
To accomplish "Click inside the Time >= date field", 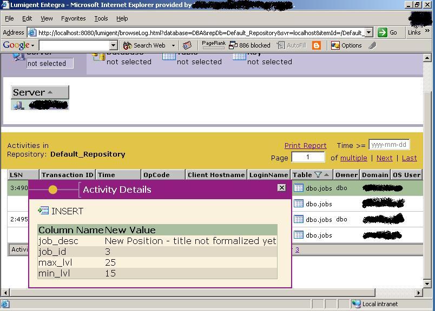I will 389,144.
